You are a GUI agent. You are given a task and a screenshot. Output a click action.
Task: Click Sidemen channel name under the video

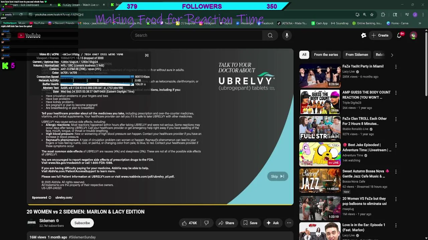[47, 221]
